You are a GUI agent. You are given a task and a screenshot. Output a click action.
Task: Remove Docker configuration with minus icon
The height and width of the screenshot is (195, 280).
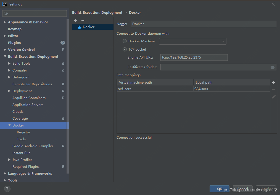pos(83,20)
